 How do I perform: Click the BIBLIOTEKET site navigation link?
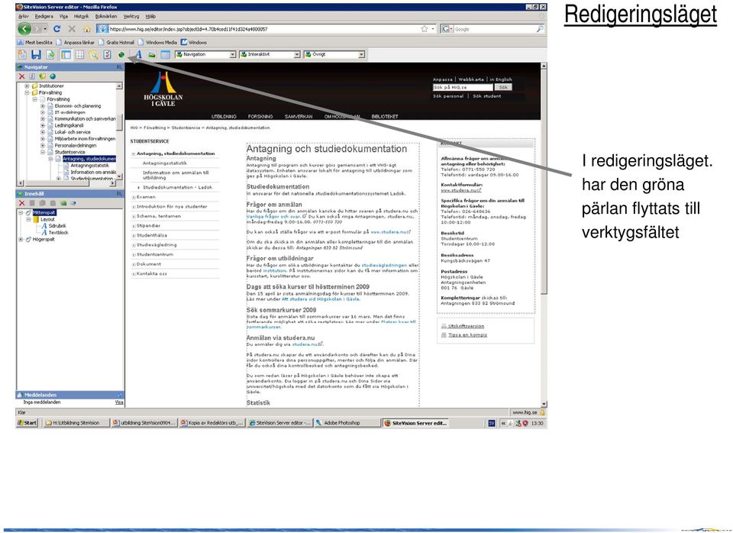pos(385,116)
